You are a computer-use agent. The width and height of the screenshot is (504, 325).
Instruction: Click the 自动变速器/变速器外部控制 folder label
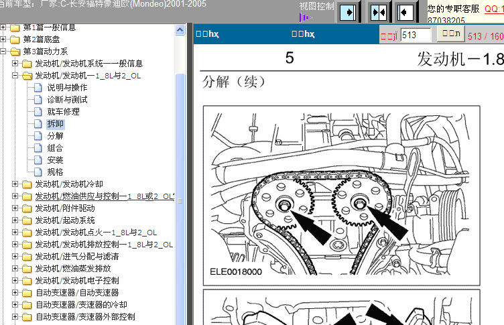[x=85, y=317]
